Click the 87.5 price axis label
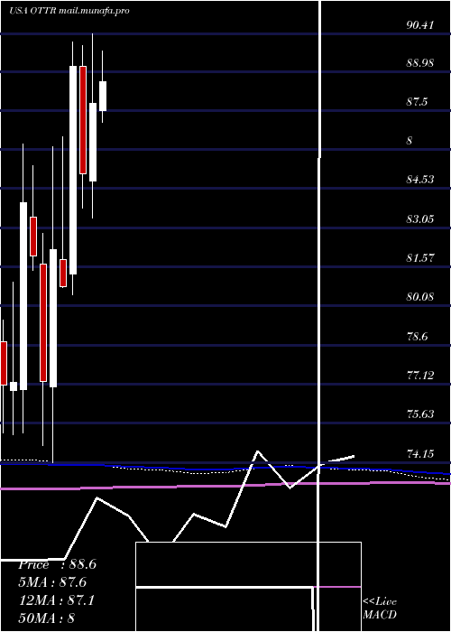Image resolution: width=451 pixels, height=632 pixels. point(417,102)
